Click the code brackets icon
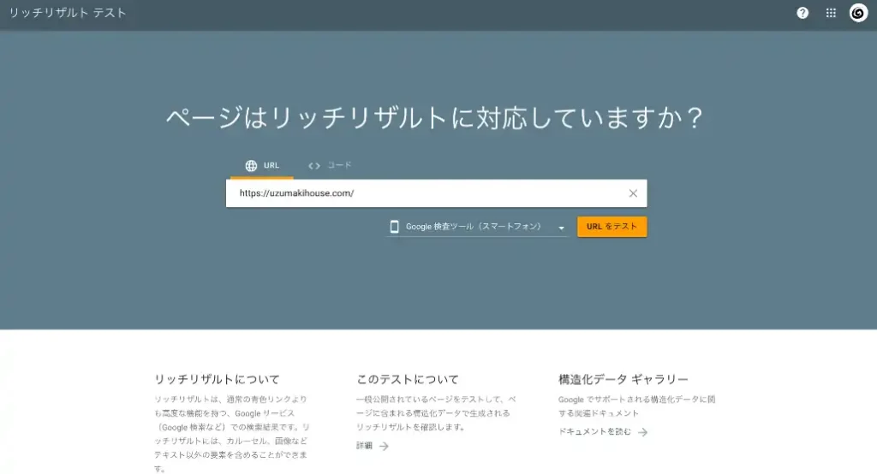Image resolution: width=877 pixels, height=474 pixels. [x=314, y=165]
